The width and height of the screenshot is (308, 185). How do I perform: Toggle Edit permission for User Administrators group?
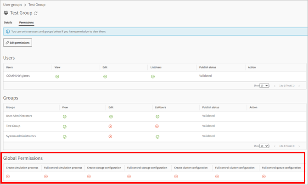click(x=111, y=117)
